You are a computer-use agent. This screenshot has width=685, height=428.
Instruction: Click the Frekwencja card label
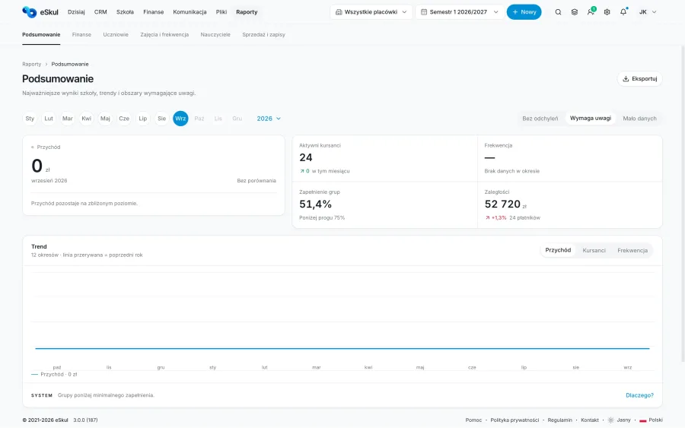pyautogui.click(x=498, y=146)
